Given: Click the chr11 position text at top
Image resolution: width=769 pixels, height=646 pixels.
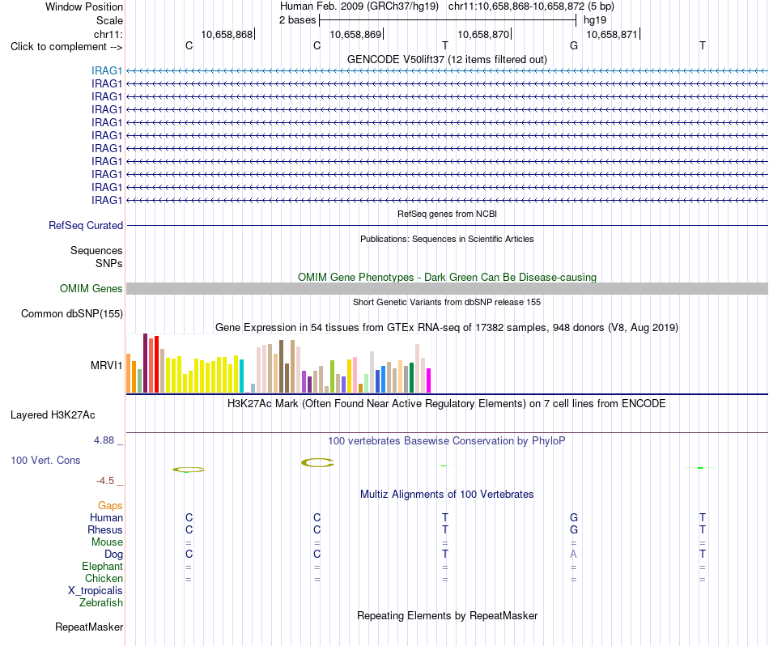Looking at the screenshot, I should coord(531,6).
